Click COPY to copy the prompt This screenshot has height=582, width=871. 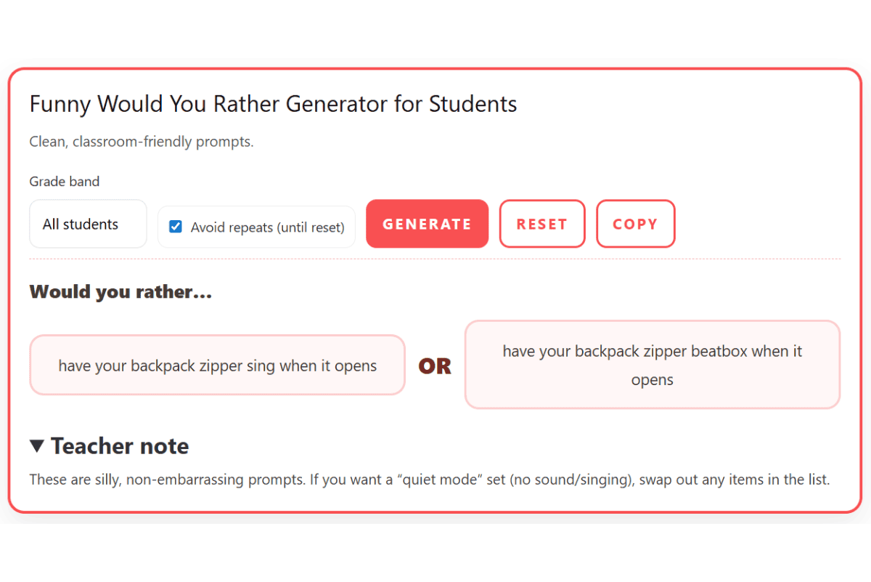pos(635,224)
